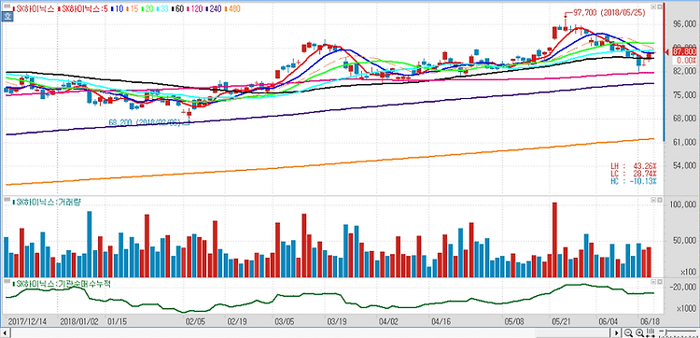The width and height of the screenshot is (700, 338).
Task: Select the SK하이닉스 candle series legend
Action: pos(34,8)
